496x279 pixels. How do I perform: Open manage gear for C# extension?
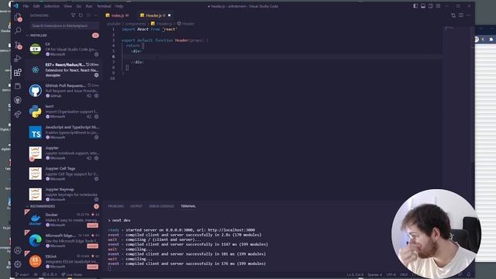click(x=96, y=54)
